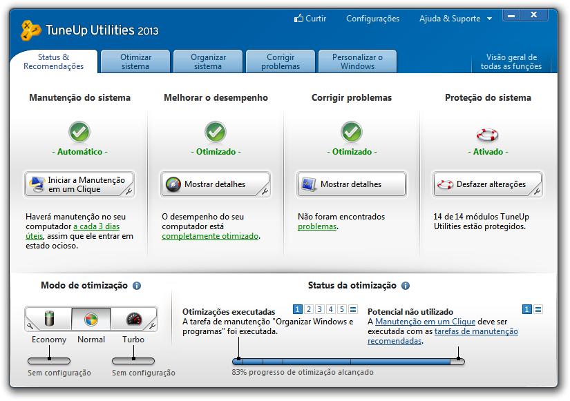
Task: Click wrench icon on Iniciar a Manutenção button
Action: click(129, 191)
